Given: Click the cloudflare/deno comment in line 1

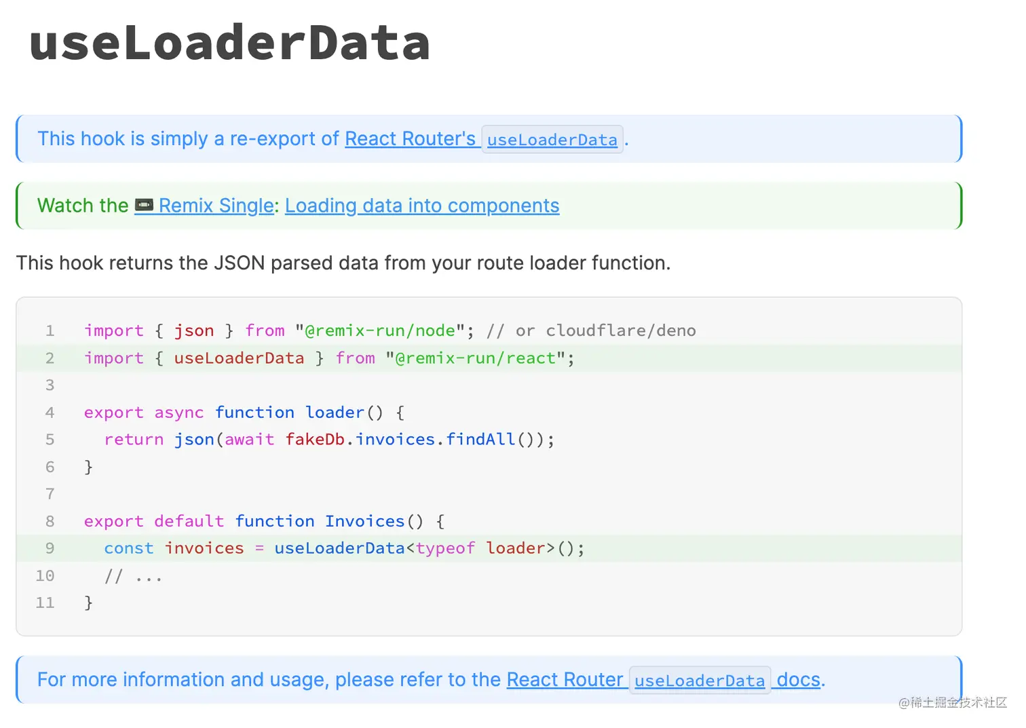Looking at the screenshot, I should [x=591, y=330].
